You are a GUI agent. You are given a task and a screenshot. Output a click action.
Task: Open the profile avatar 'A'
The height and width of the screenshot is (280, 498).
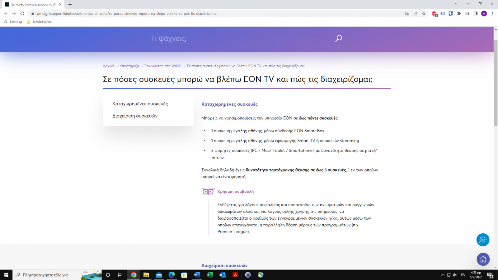point(484,13)
